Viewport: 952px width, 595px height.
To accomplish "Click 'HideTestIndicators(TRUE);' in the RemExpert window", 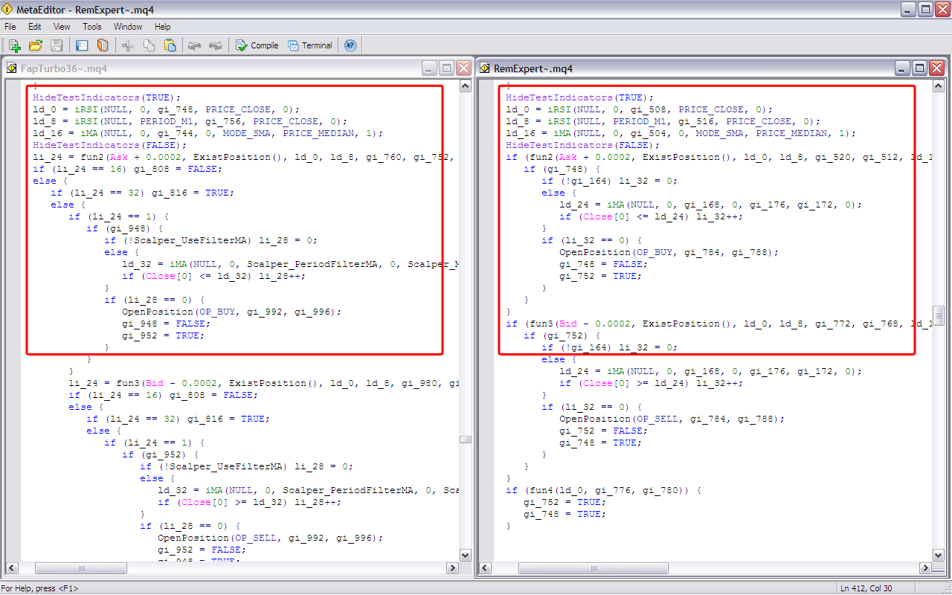I will point(579,97).
